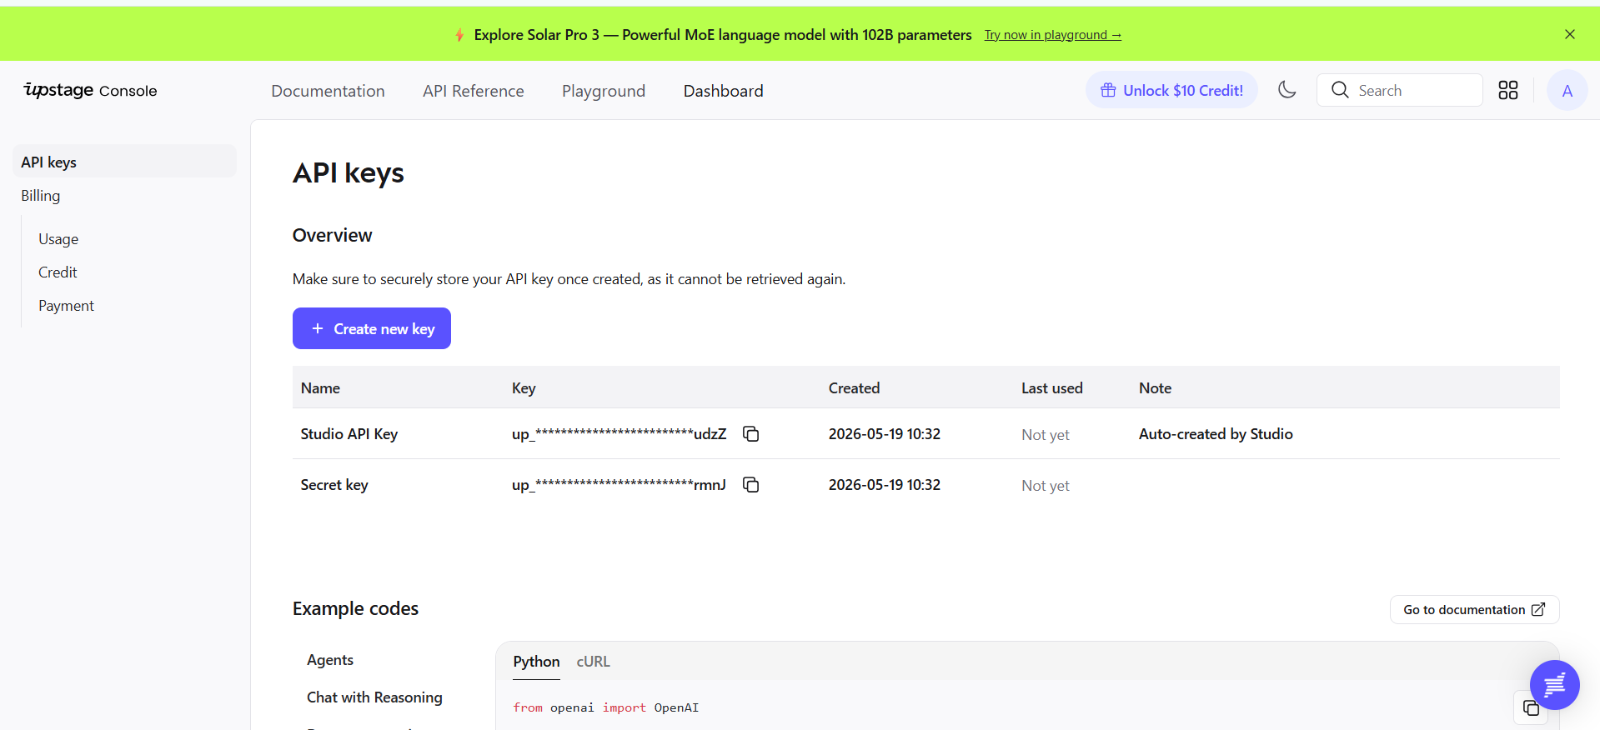The width and height of the screenshot is (1600, 730).
Task: Click the Studio API Key name cell
Action: click(349, 434)
